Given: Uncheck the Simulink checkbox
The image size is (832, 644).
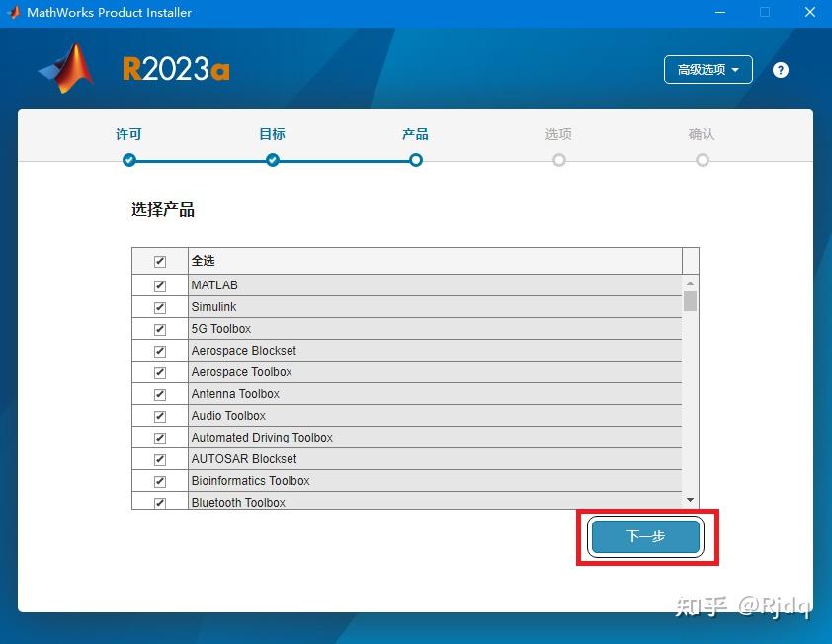Looking at the screenshot, I should 159,307.
